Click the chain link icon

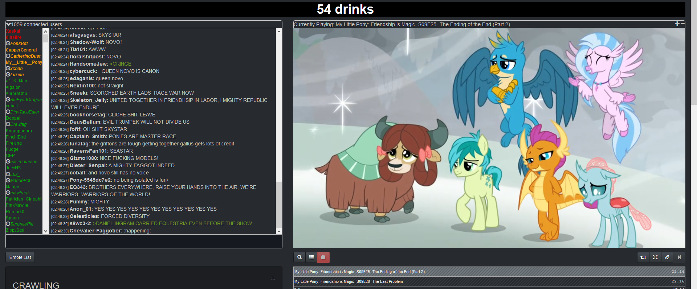[x=667, y=257]
